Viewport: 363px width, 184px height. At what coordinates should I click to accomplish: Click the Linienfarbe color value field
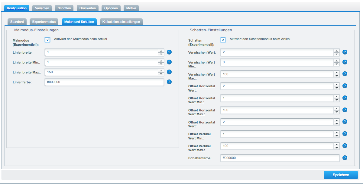(x=104, y=82)
